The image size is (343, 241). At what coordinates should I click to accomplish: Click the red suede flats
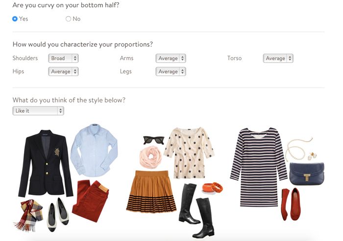point(291,204)
